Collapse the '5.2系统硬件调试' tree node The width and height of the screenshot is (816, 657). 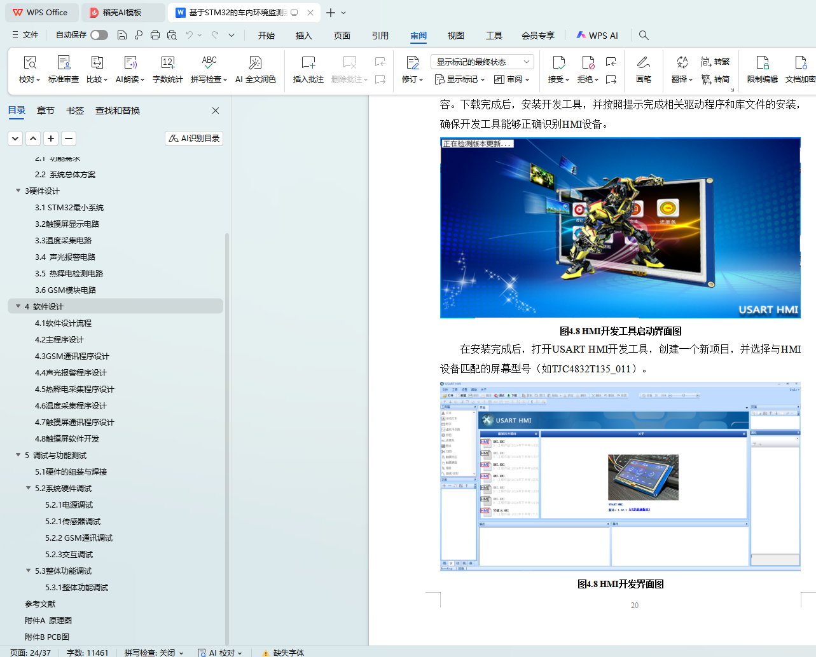point(28,488)
